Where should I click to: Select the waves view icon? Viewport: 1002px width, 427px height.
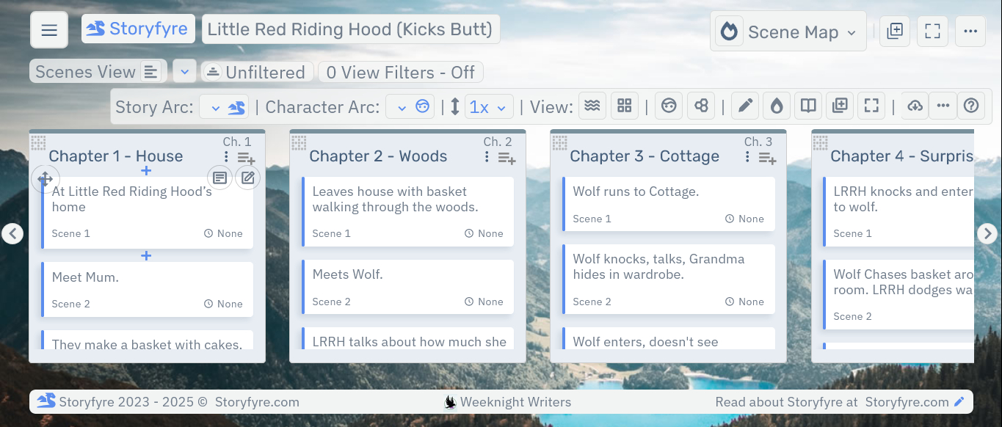[592, 106]
